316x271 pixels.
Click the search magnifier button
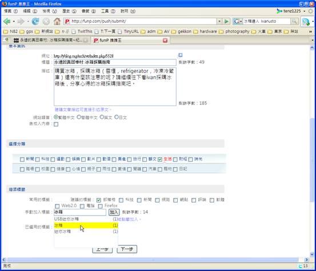point(294,21)
